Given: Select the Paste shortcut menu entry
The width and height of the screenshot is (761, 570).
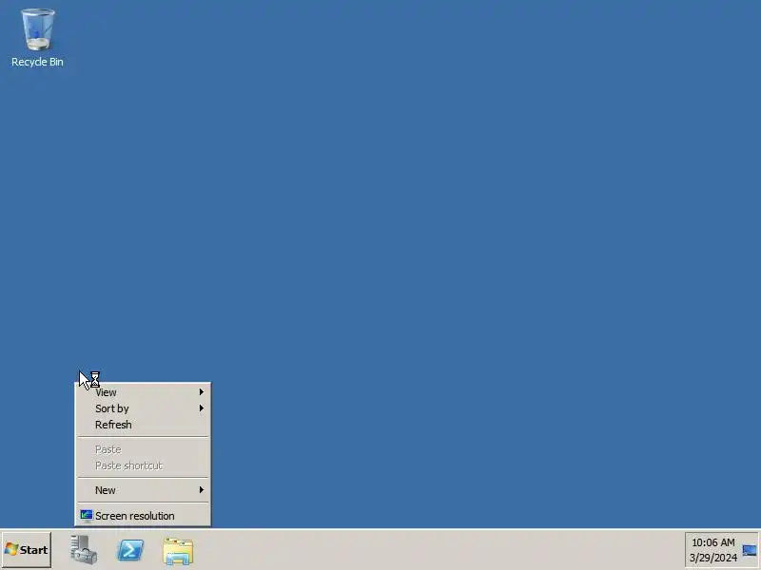Looking at the screenshot, I should pyautogui.click(x=144, y=465).
